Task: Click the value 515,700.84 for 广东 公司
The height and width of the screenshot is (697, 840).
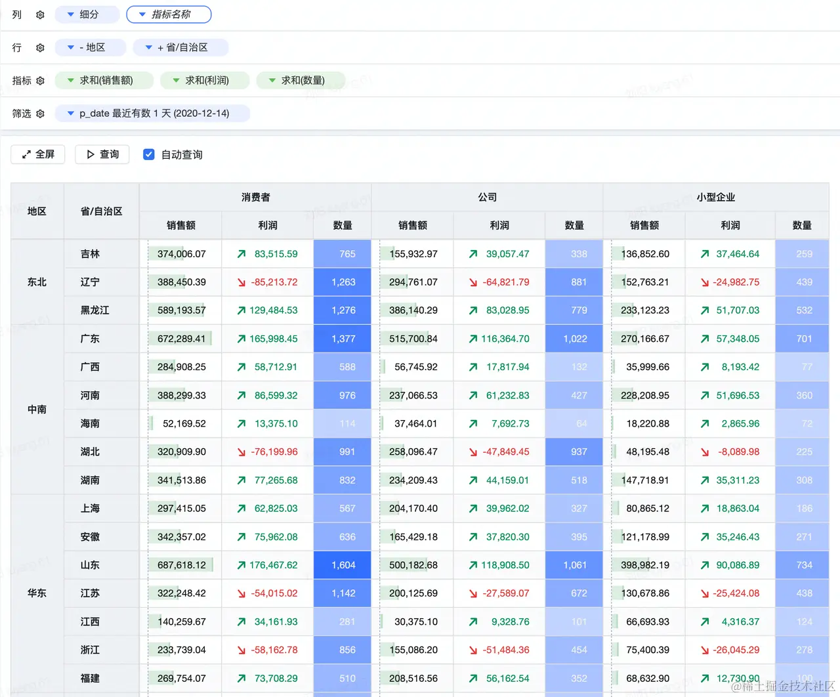Action: (413, 339)
